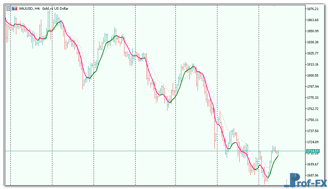Click the 1762.72 price axis label
The height and width of the screenshot is (189, 328).
pos(312,109)
